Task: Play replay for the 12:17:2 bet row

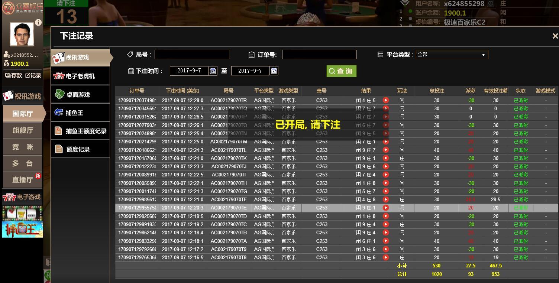Action: [x=386, y=249]
